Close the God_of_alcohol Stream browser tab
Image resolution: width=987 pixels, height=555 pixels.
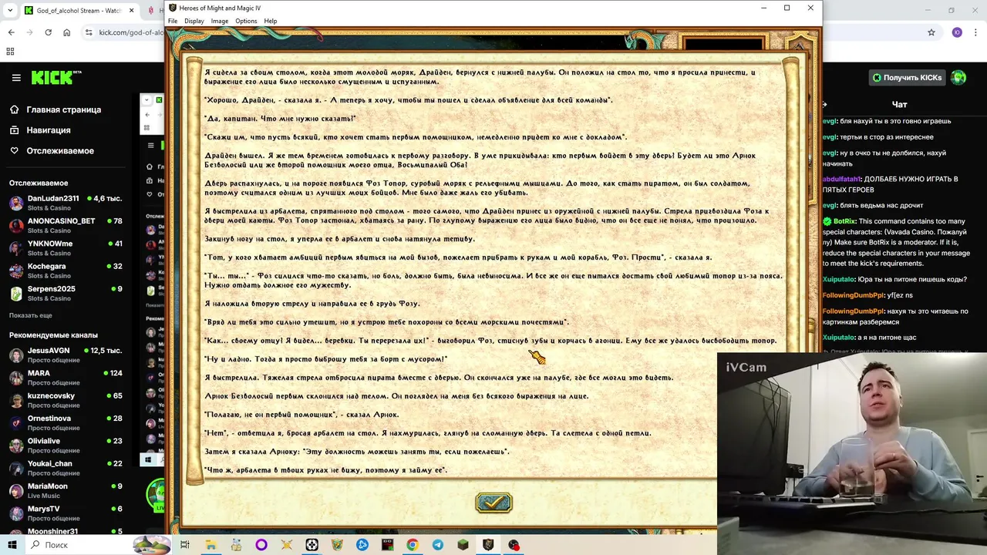130,11
